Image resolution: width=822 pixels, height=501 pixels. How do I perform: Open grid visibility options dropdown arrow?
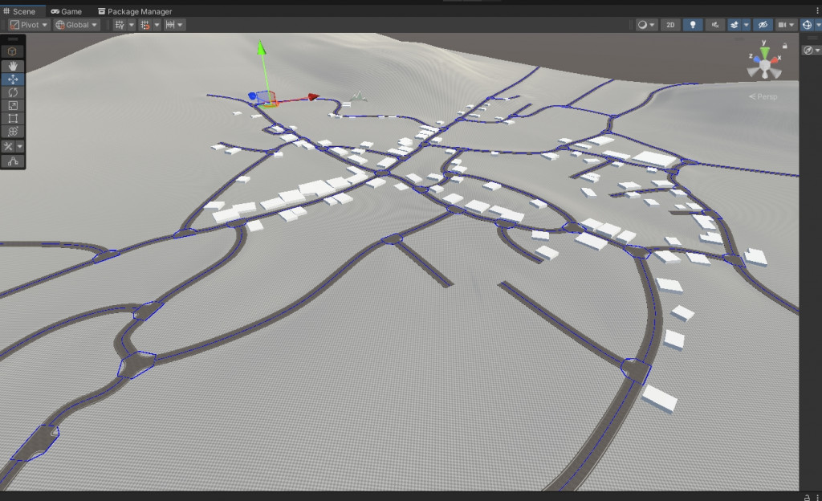coord(132,25)
